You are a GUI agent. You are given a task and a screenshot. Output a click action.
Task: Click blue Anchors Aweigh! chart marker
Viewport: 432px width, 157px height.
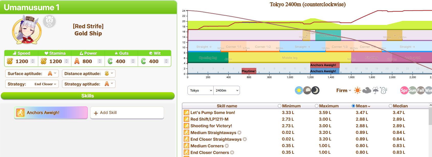click(325, 71)
